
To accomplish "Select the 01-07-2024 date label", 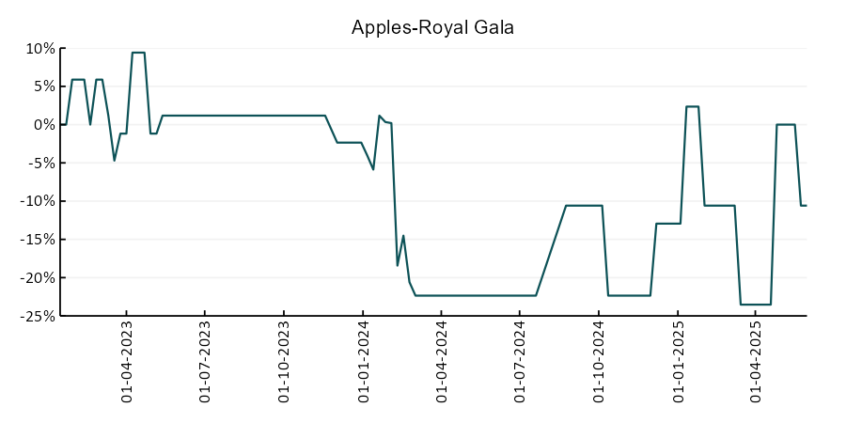I will [x=520, y=362].
